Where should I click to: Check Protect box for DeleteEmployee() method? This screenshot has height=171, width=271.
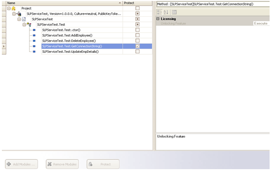tap(138, 41)
